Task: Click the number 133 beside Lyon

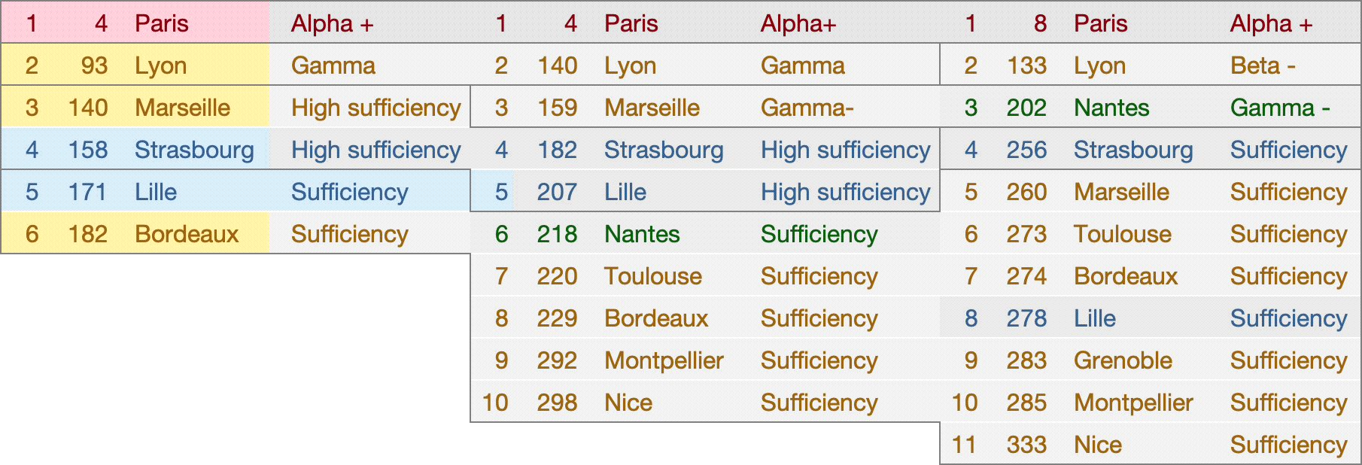Action: [1026, 65]
